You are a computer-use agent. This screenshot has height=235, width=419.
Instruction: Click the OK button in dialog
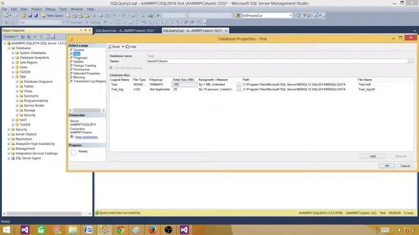tap(387, 166)
